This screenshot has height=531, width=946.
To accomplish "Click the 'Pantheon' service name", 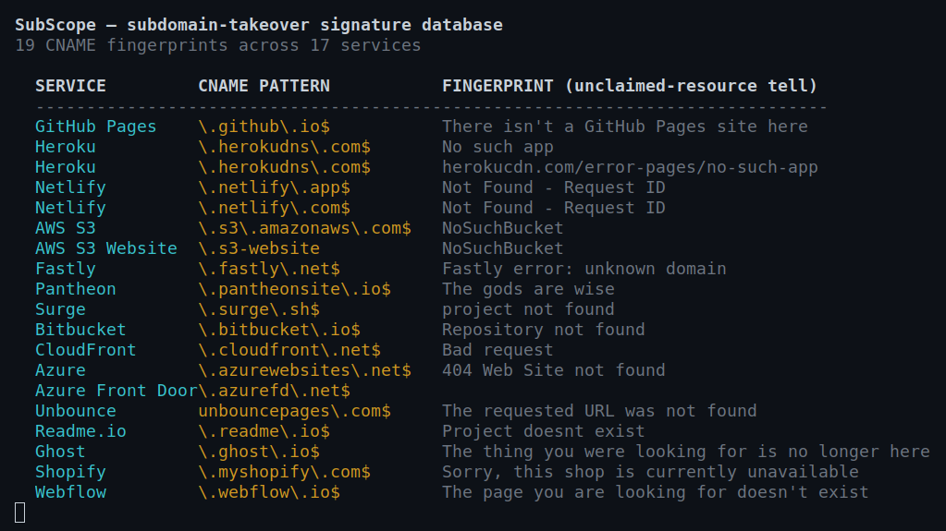I will coord(76,289).
